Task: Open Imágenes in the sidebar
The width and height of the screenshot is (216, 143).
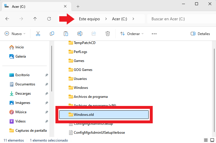Action: [x=19, y=103]
